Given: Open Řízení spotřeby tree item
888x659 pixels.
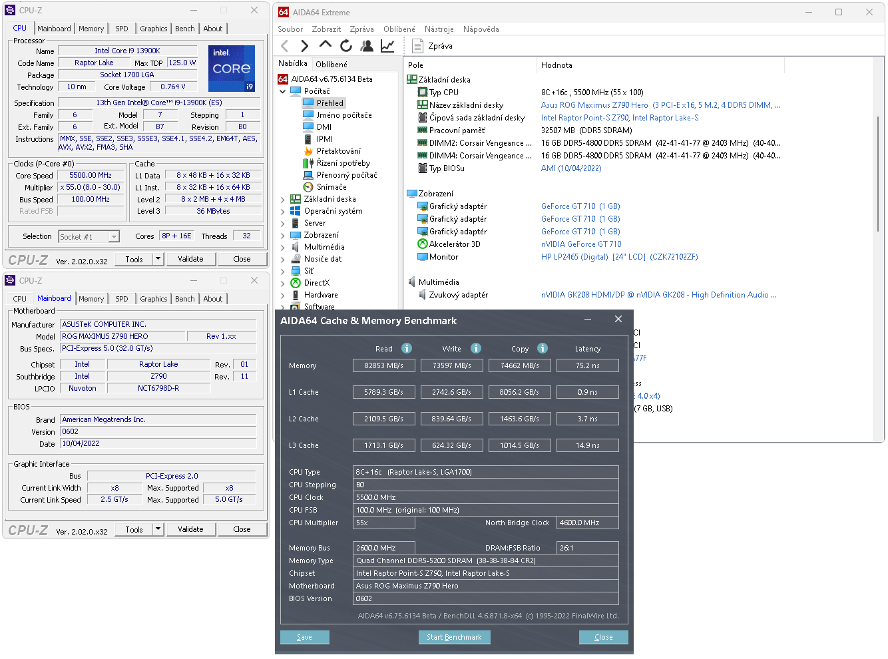Looking at the screenshot, I should (x=343, y=163).
